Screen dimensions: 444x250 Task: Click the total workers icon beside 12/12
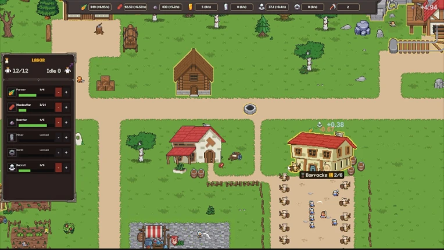coord(8,70)
